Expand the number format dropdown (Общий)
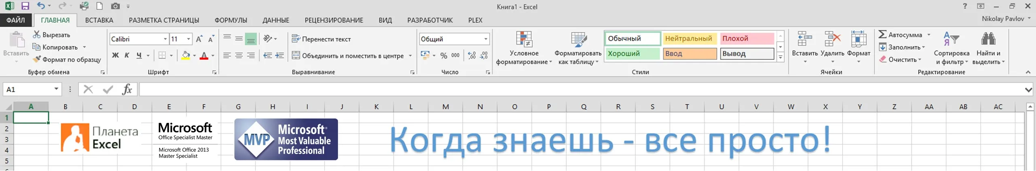Image resolution: width=1036 pixels, height=171 pixels. click(x=486, y=39)
